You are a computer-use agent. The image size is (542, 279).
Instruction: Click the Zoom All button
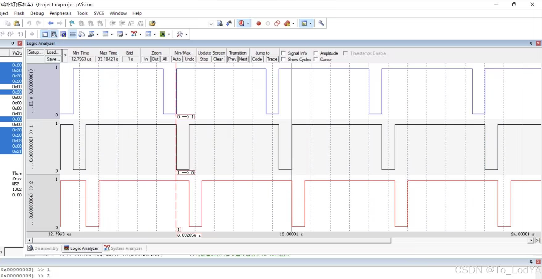coord(165,59)
